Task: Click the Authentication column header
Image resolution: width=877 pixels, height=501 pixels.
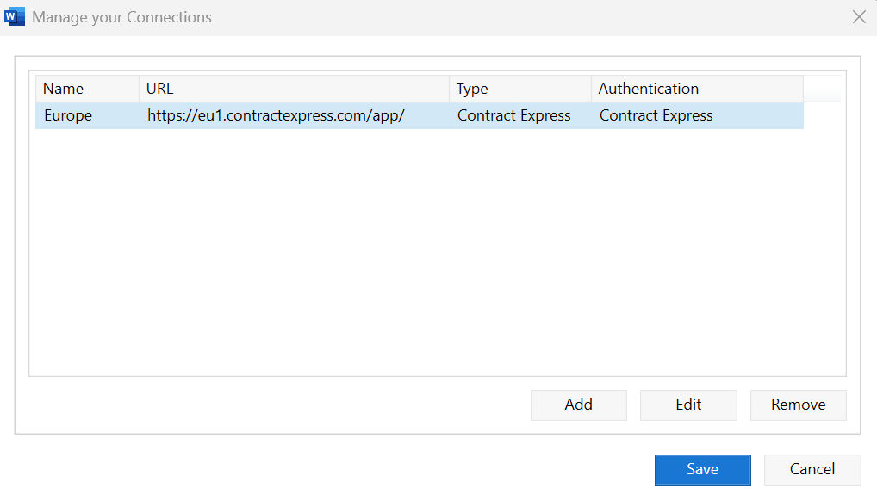Action: point(696,89)
